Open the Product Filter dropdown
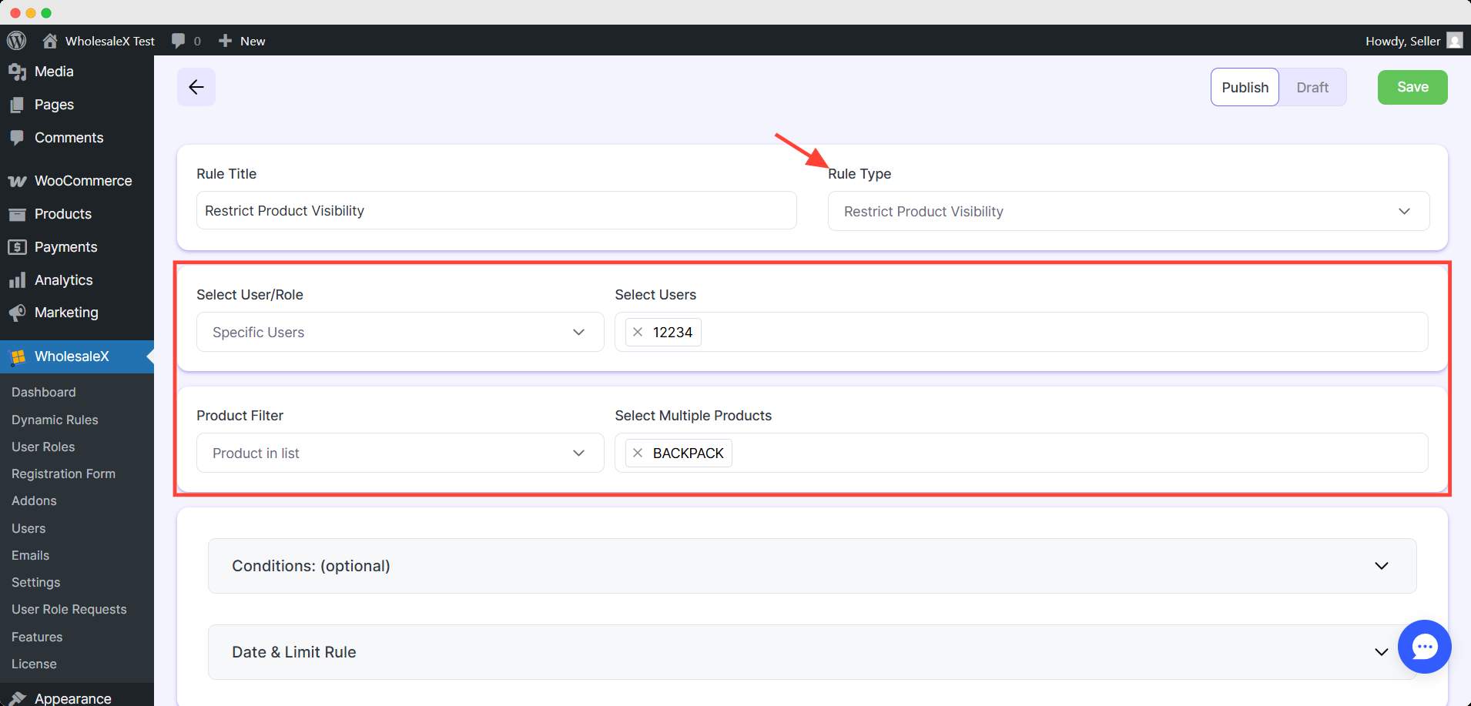1471x706 pixels. [x=400, y=453]
